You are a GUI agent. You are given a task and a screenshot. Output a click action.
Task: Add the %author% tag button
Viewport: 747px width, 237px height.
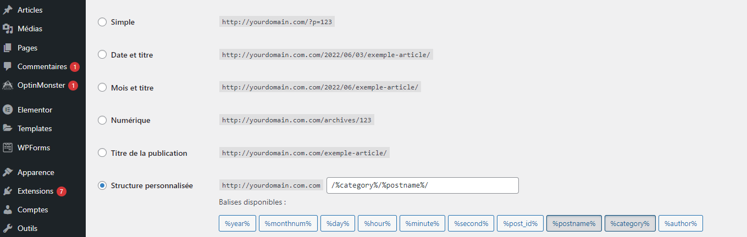680,223
